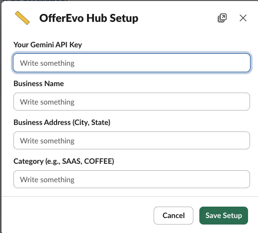Click the white margin beneath the Save Setup button

click(224, 229)
